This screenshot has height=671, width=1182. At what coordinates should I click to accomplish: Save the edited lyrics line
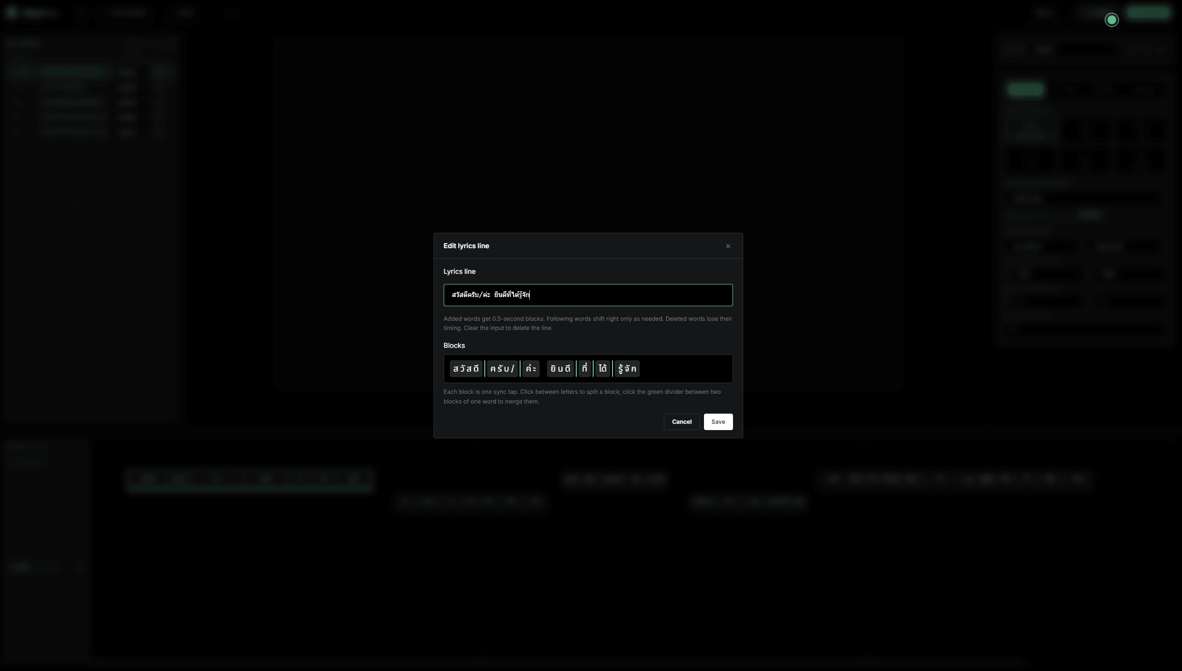(x=718, y=422)
